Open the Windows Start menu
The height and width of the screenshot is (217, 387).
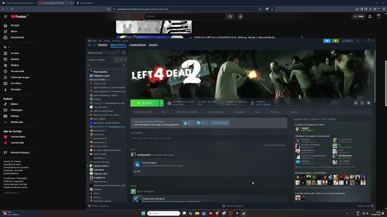pos(143,213)
